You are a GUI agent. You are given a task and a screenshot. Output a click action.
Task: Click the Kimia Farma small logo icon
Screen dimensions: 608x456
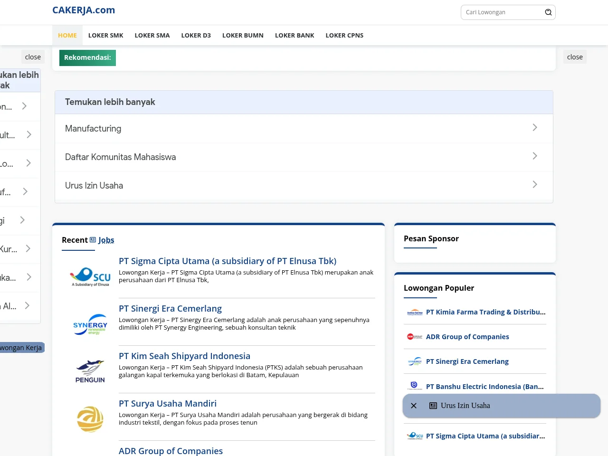(415, 313)
